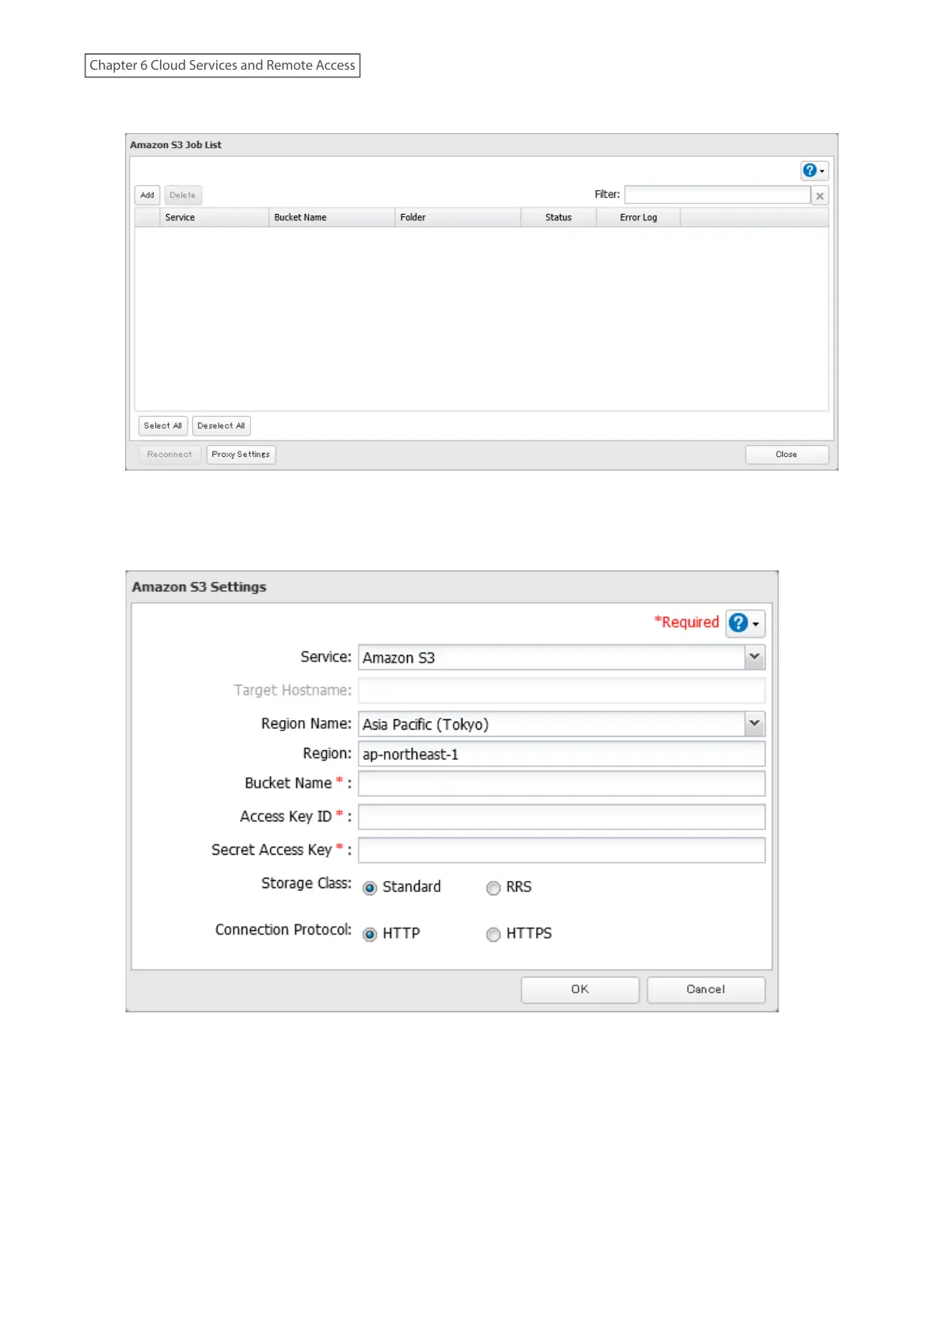Click the Access Key ID field
The image size is (943, 1334).
(x=561, y=817)
